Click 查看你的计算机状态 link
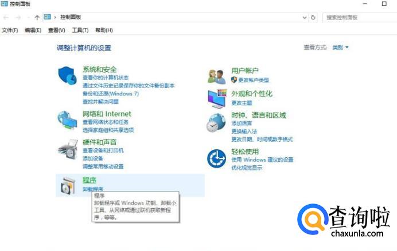397x251 pixels. point(106,77)
